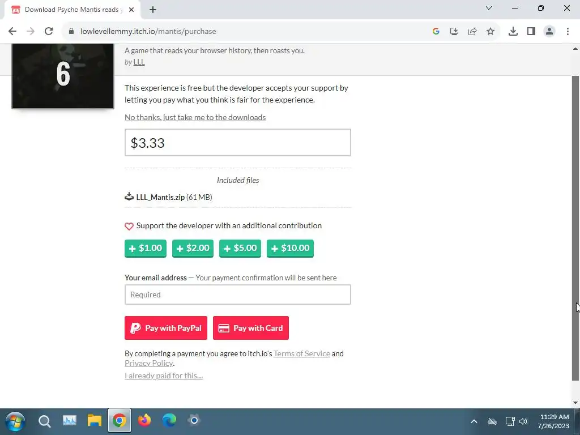This screenshot has height=435, width=580.
Task: Add $10.00 contribution
Action: coord(290,248)
